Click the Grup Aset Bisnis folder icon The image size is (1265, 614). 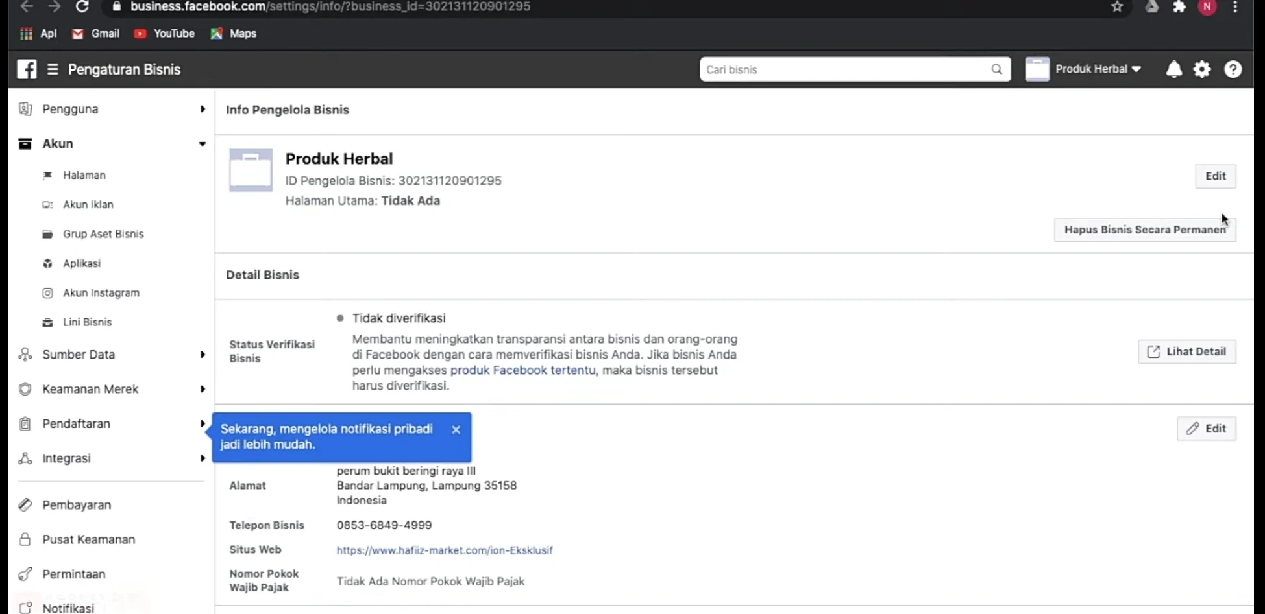pyautogui.click(x=47, y=234)
